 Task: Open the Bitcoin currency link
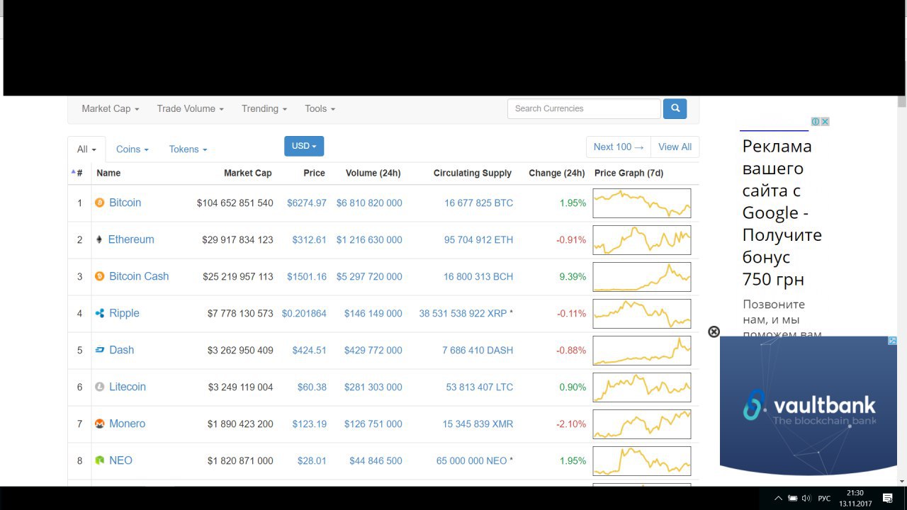(125, 203)
